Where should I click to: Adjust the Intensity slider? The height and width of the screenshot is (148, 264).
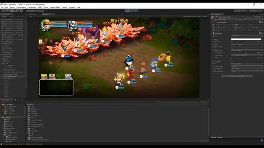243,42
